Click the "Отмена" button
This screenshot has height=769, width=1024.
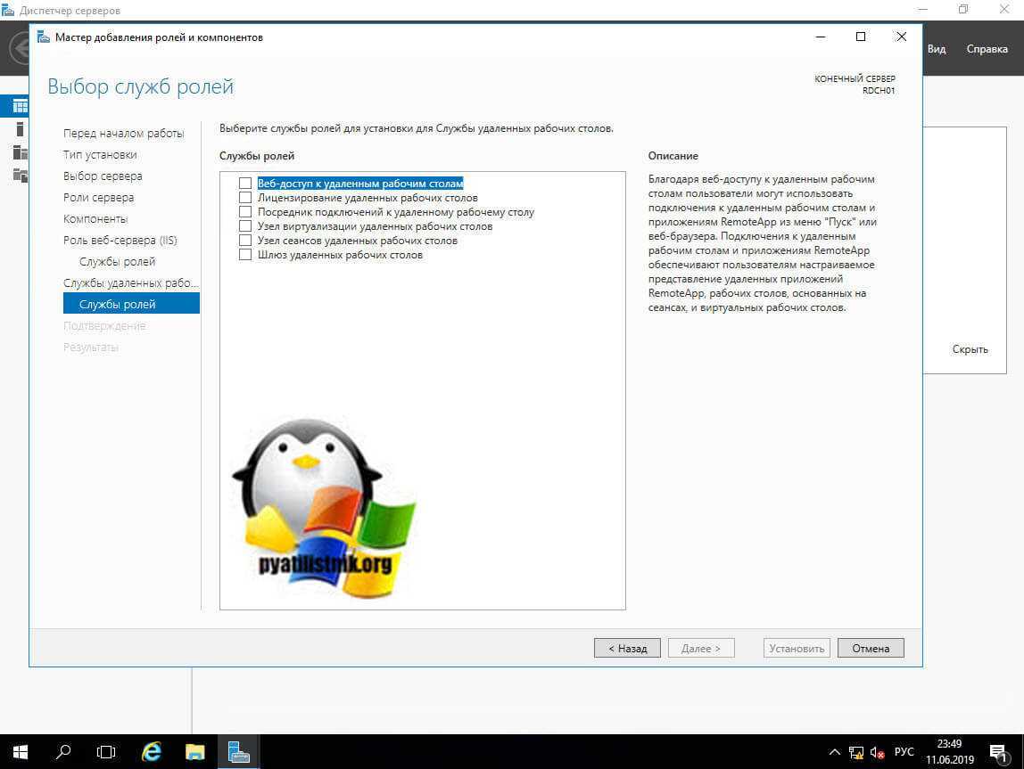871,648
